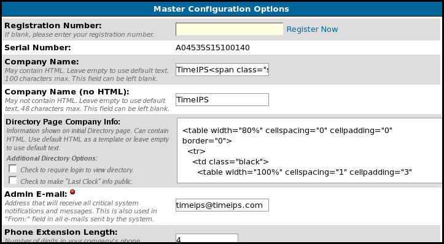The image size is (444, 244).
Task: Check the make "Last Clock" info public box
Action: (x=13, y=180)
